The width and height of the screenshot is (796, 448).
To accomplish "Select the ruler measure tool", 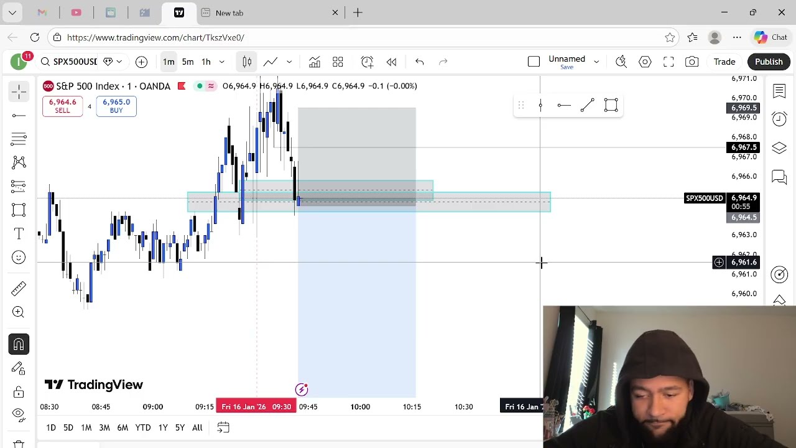I will click(19, 288).
